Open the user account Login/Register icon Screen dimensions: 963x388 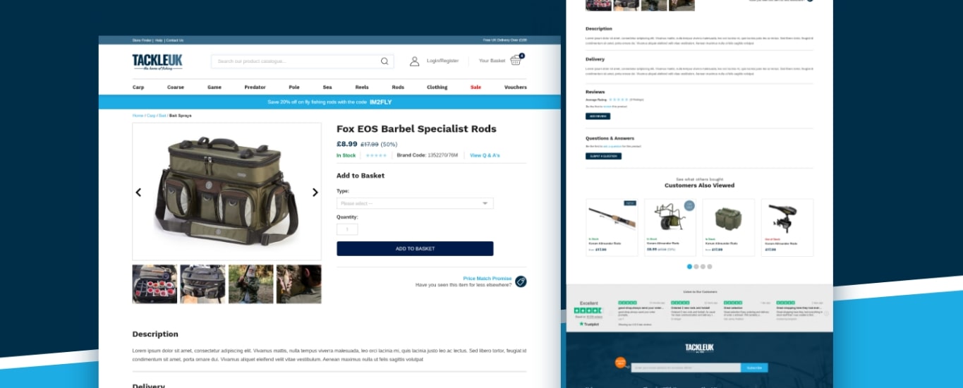coord(415,61)
